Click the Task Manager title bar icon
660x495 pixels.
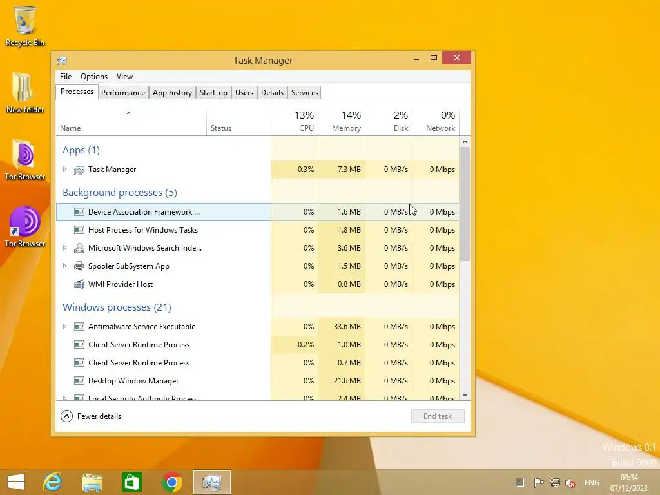(x=63, y=61)
